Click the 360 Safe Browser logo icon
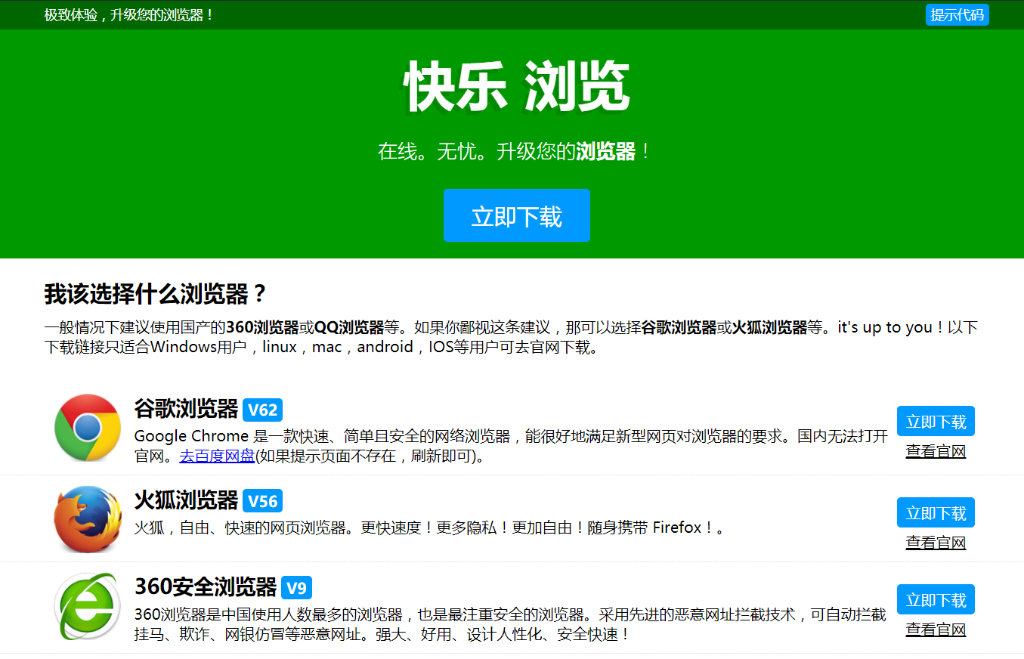Viewport: 1024px width, 659px height. click(88, 606)
